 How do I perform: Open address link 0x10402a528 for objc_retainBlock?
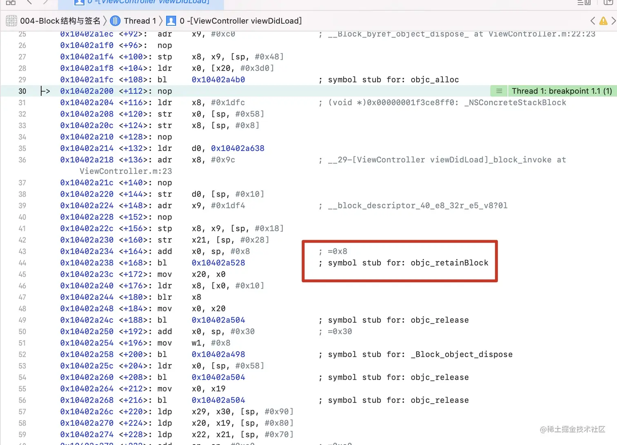(x=218, y=263)
